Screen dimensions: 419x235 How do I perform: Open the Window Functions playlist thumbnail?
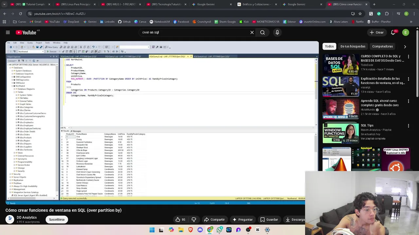pos(340,133)
